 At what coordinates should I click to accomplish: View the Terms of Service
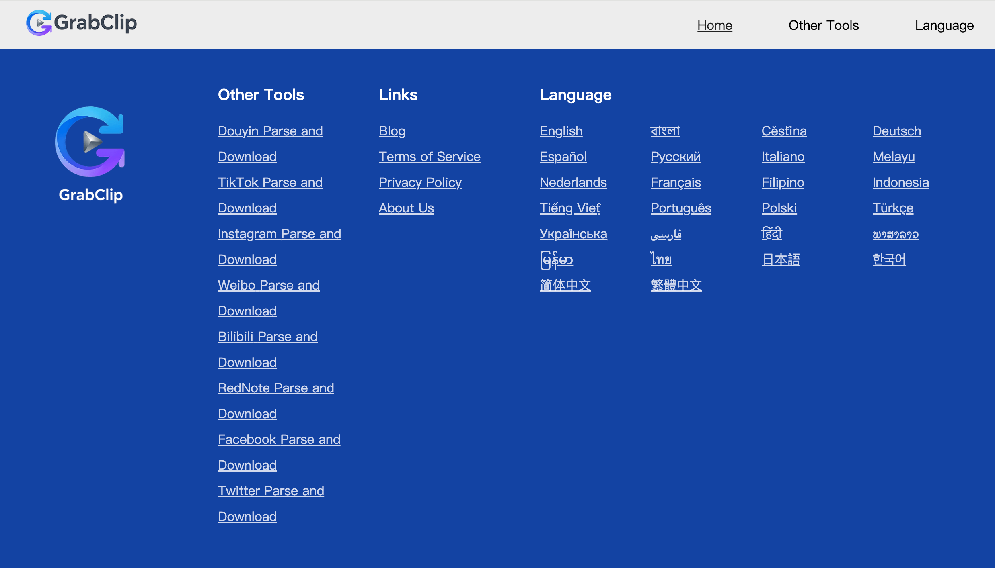click(x=430, y=157)
